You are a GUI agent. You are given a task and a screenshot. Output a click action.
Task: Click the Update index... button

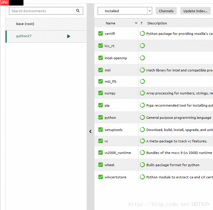(x=195, y=11)
